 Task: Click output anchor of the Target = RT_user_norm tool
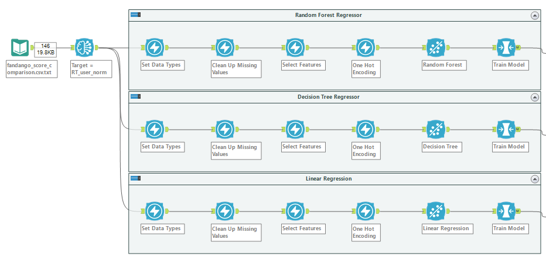[x=97, y=47]
